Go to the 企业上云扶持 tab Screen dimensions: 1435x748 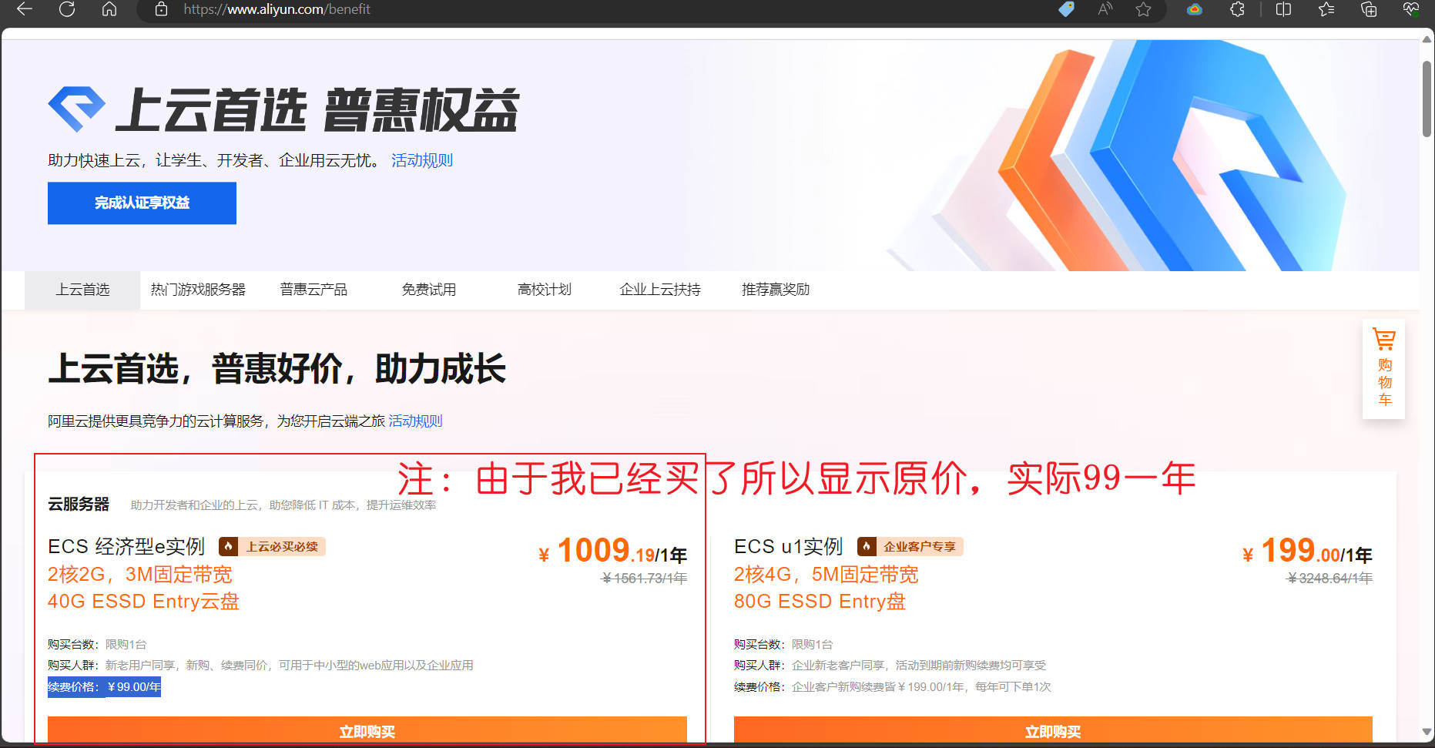(x=660, y=290)
